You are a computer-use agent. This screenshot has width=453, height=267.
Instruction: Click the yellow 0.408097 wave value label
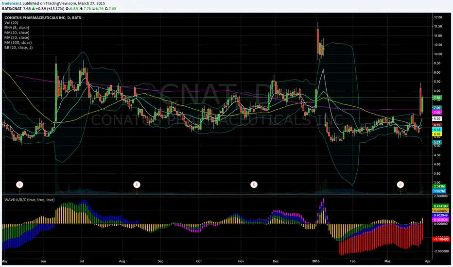440,211
